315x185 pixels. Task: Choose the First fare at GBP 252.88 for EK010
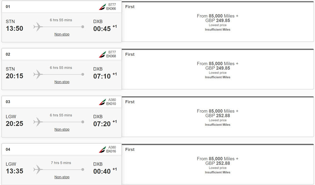pos(218,117)
